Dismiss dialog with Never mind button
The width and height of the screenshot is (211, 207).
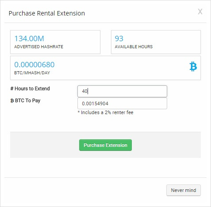point(184,190)
